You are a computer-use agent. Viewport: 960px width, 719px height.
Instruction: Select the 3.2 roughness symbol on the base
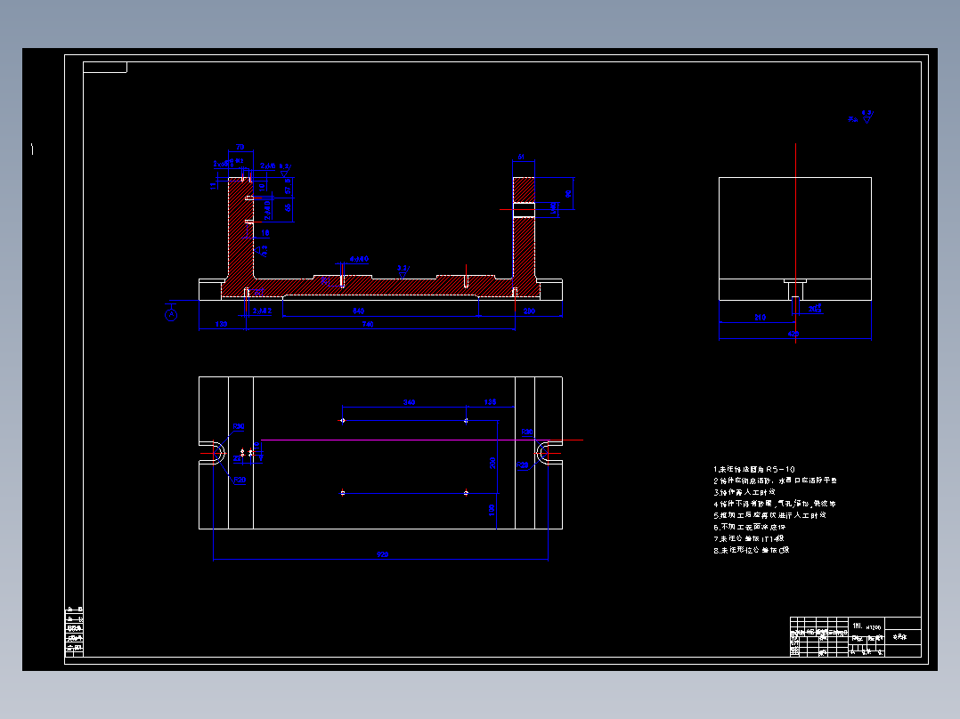coord(403,271)
